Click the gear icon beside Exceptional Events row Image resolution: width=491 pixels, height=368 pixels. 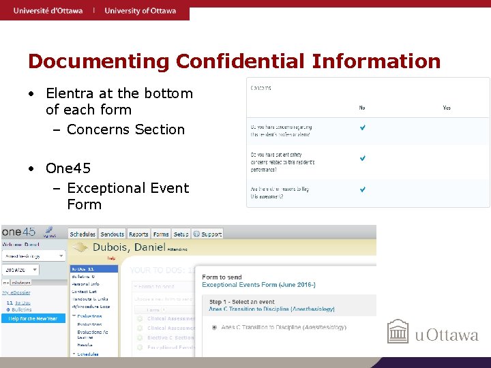[140, 348]
